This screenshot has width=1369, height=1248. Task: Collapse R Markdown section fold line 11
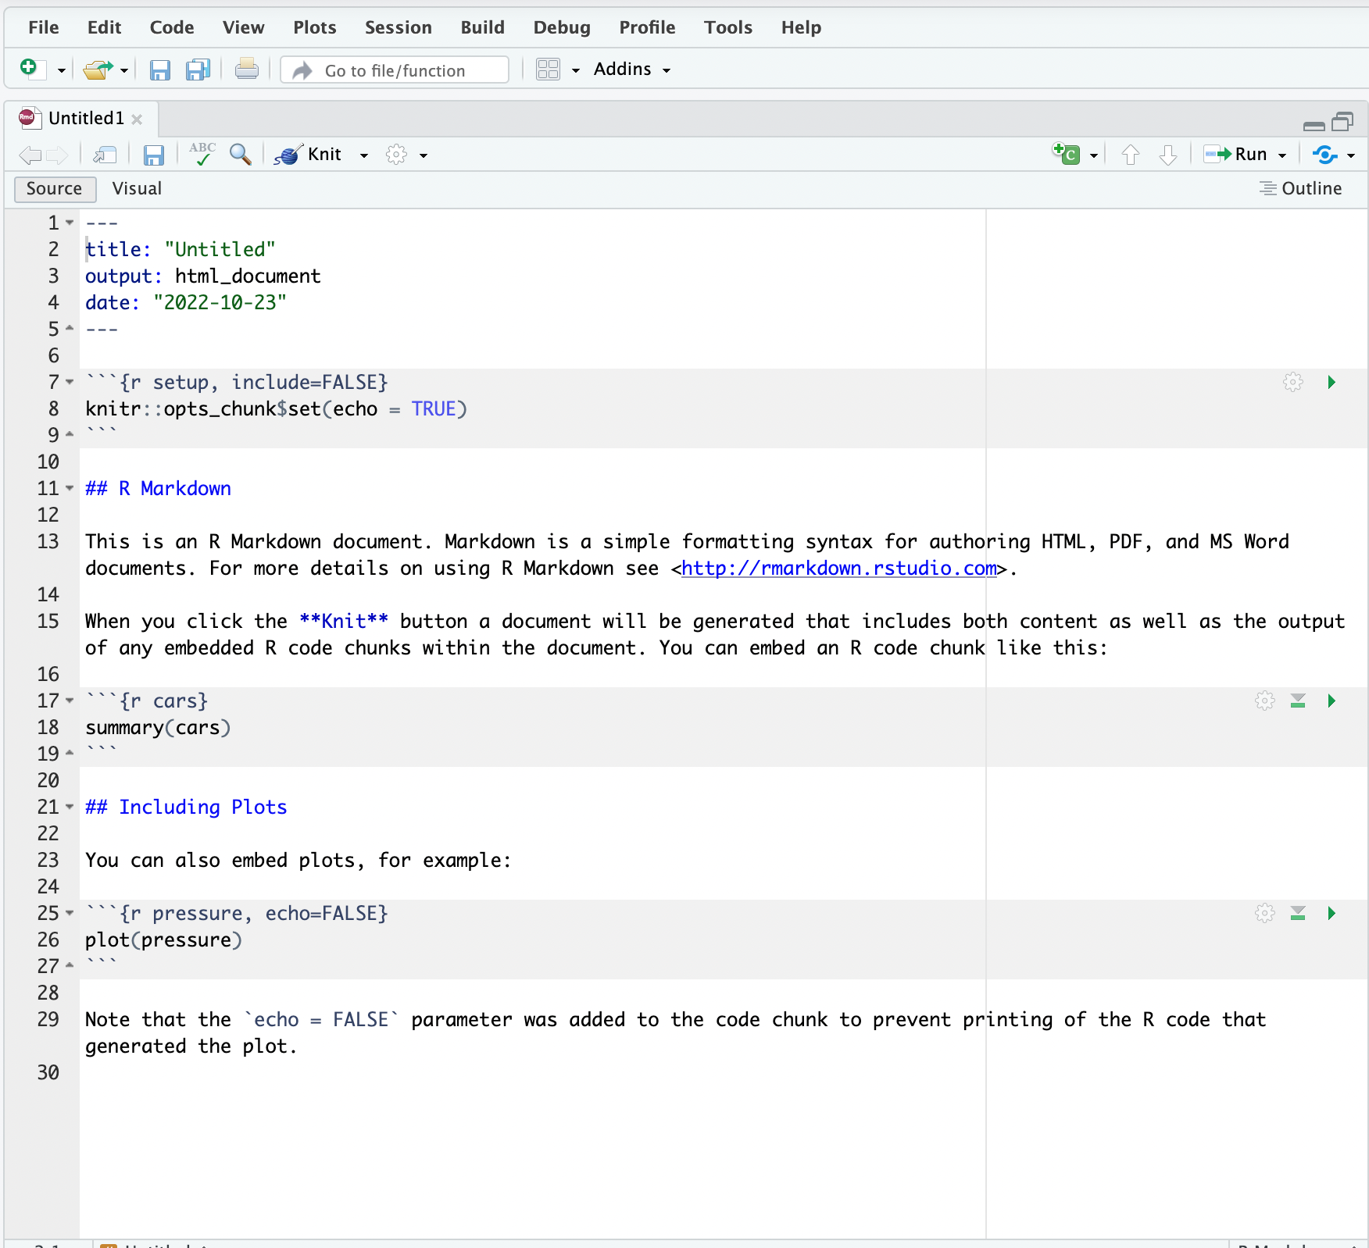[70, 488]
